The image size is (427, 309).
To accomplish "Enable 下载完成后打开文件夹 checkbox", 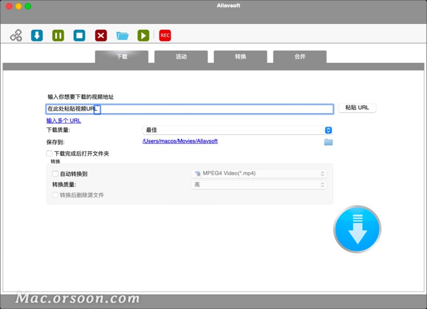I will [x=49, y=153].
